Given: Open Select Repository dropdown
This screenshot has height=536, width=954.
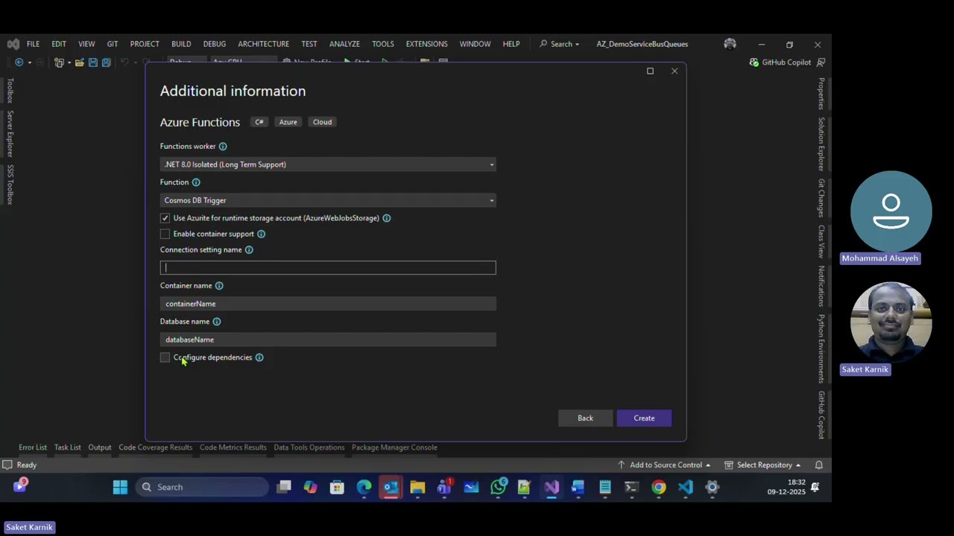Looking at the screenshot, I should pyautogui.click(x=762, y=465).
